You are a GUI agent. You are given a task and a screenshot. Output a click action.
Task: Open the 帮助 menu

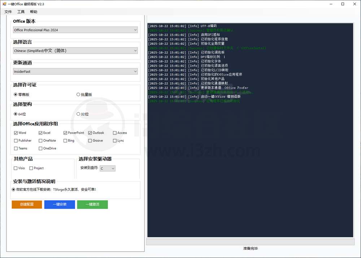click(x=34, y=12)
